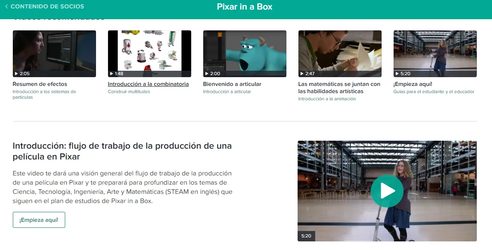Click the 5:20 duration badge on featured video
Image resolution: width=492 pixels, height=251 pixels.
click(x=306, y=236)
